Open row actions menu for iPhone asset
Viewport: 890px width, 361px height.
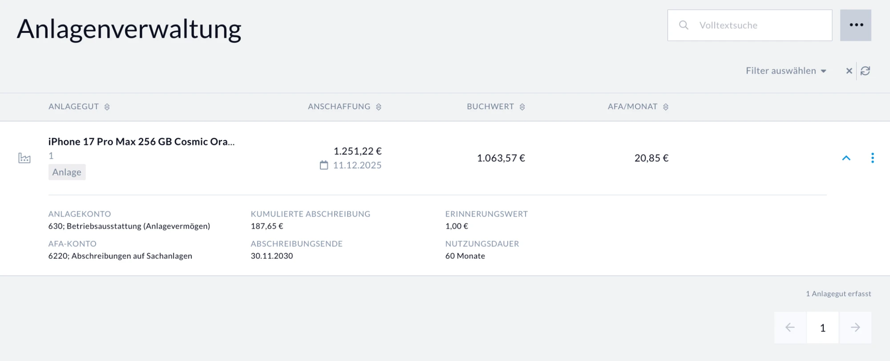pos(872,158)
